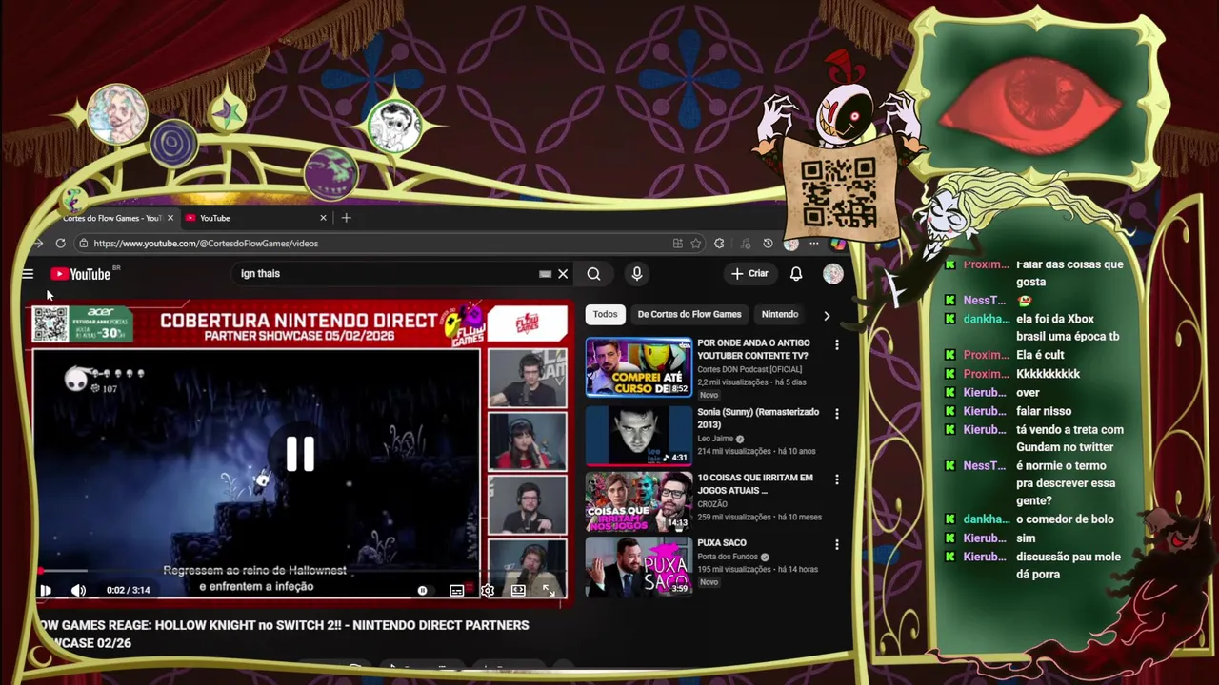Open thumbnail of '10 coisas que irritam' video

638,502
